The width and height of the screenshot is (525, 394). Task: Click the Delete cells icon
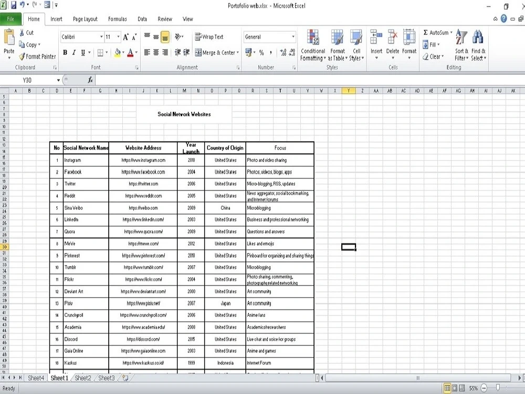pos(392,37)
